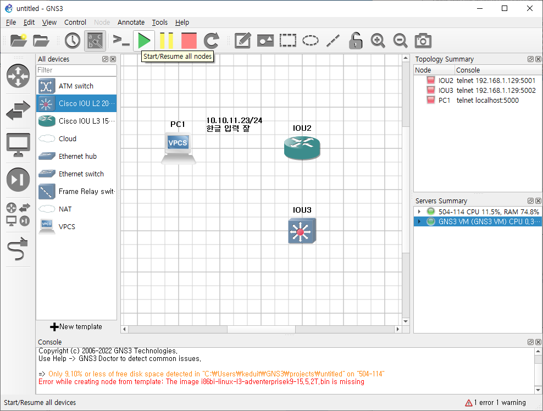The height and width of the screenshot is (411, 543).
Task: Select the 10.10.11.23/24 text note
Action: click(234, 124)
